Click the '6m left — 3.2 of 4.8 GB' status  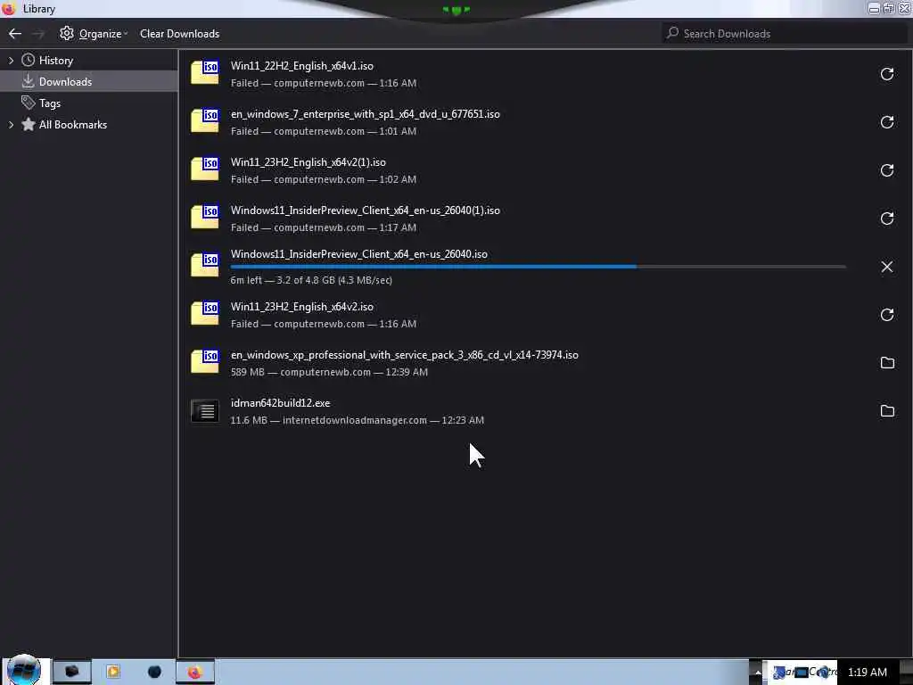click(x=311, y=280)
